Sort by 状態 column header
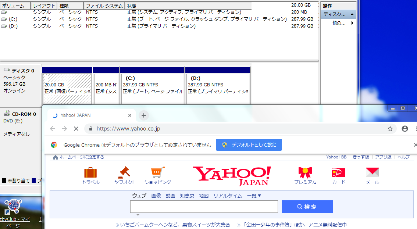The height and width of the screenshot is (229, 417). tap(188, 6)
